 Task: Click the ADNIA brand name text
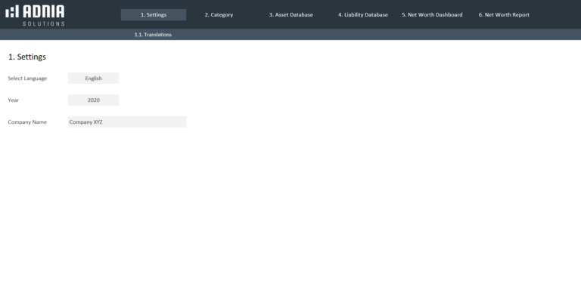tap(42, 11)
